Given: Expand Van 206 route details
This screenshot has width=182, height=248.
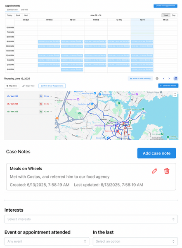Looking at the screenshot, I should point(51,112).
